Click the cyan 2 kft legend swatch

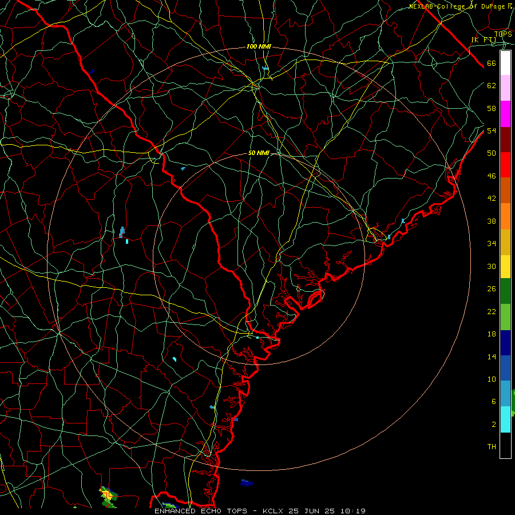pyautogui.click(x=505, y=419)
